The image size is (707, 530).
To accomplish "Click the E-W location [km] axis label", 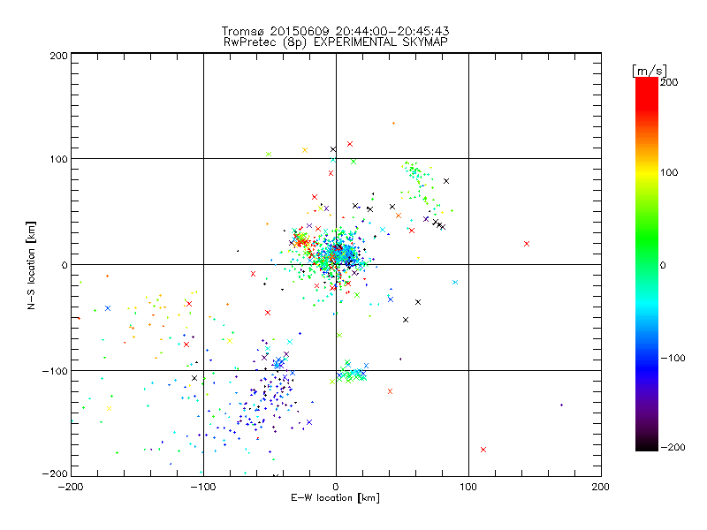I will 335,497.
